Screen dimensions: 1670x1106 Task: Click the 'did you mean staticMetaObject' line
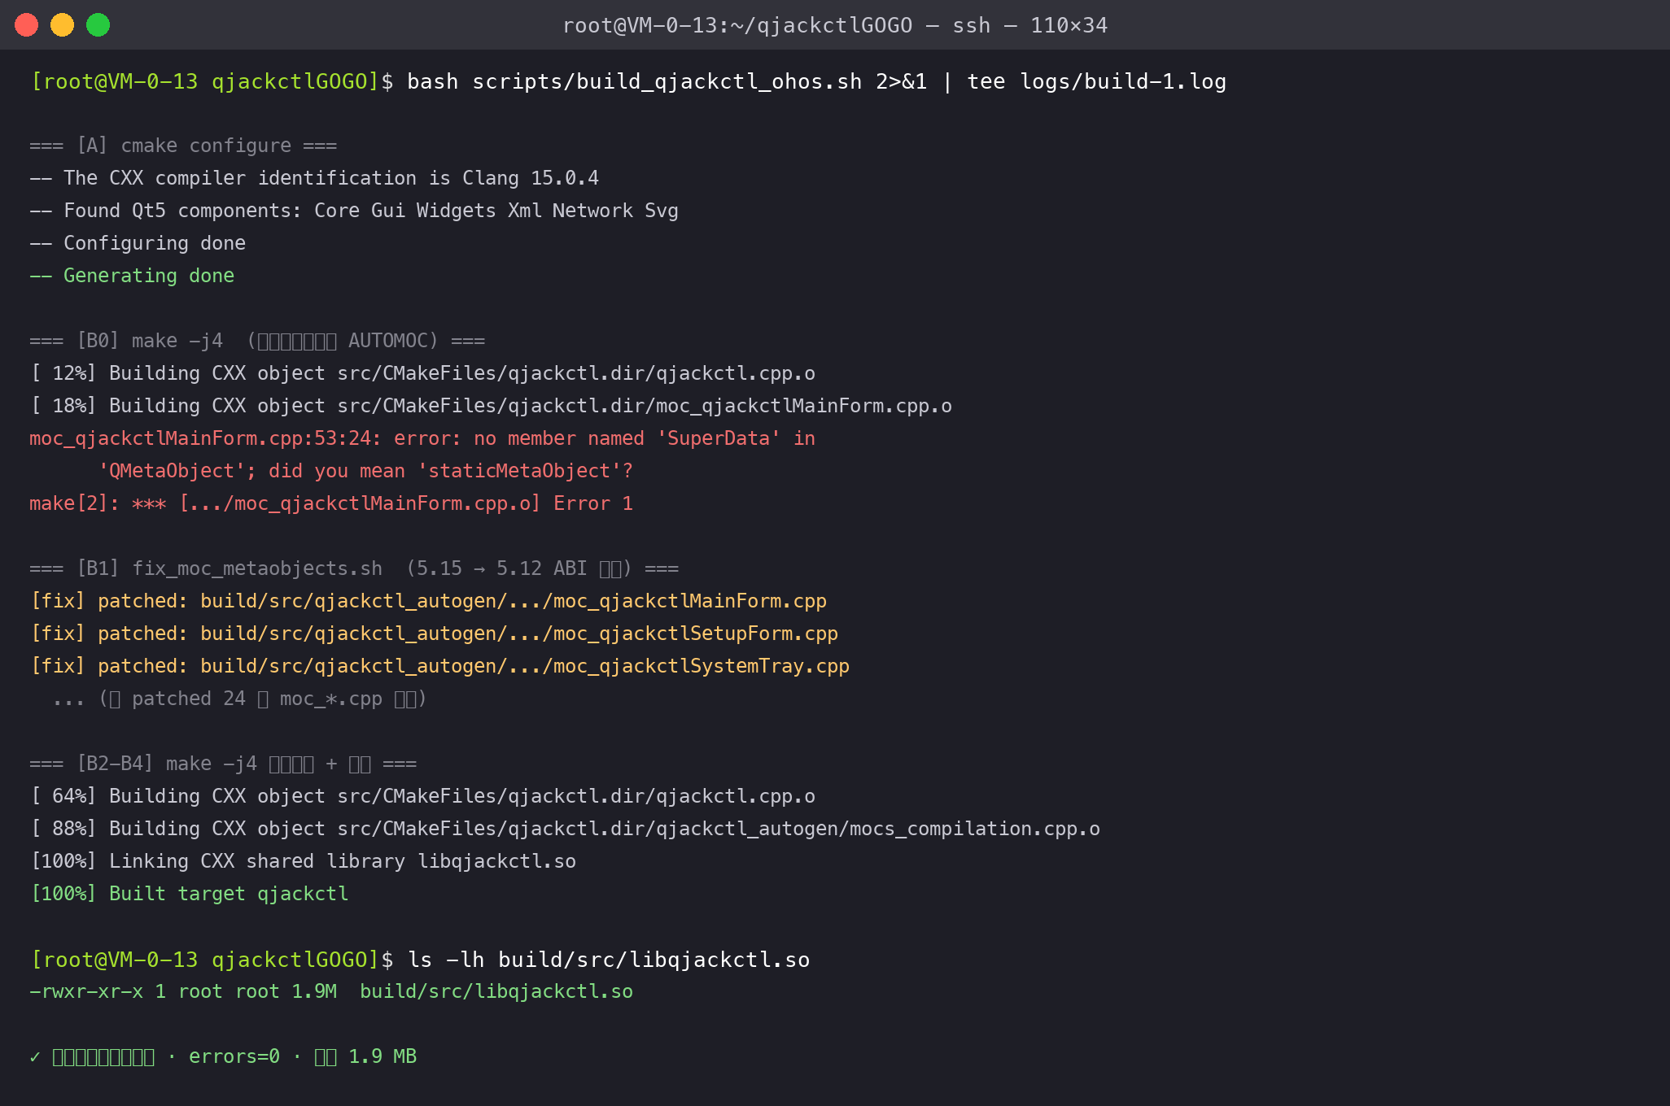click(x=365, y=471)
